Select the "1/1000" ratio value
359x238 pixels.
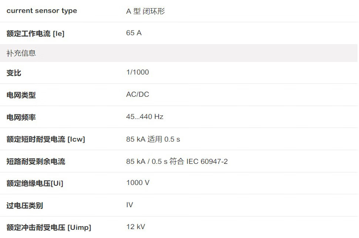137,72
